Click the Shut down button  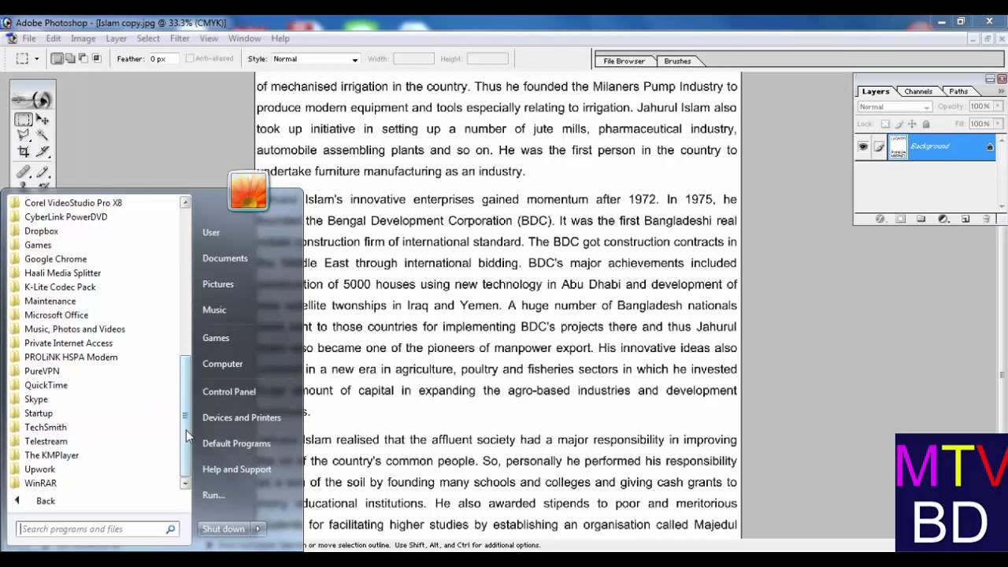[x=224, y=529]
